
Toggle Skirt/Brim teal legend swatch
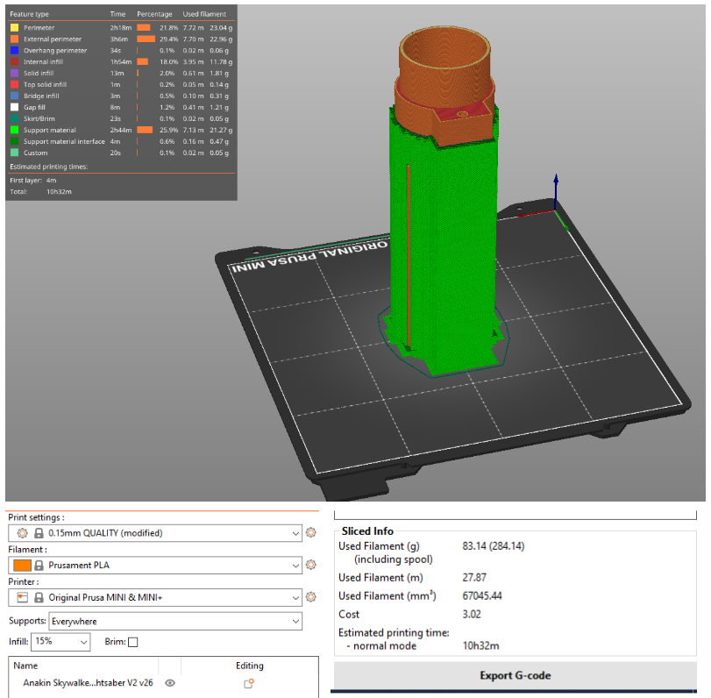click(15, 118)
